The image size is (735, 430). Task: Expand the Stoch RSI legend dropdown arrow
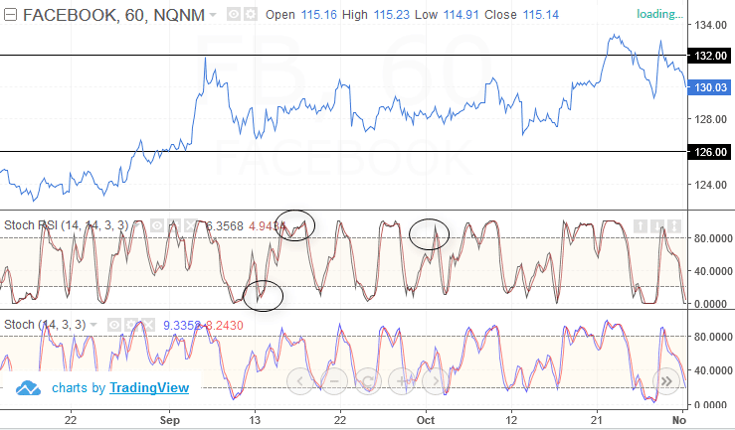click(137, 225)
